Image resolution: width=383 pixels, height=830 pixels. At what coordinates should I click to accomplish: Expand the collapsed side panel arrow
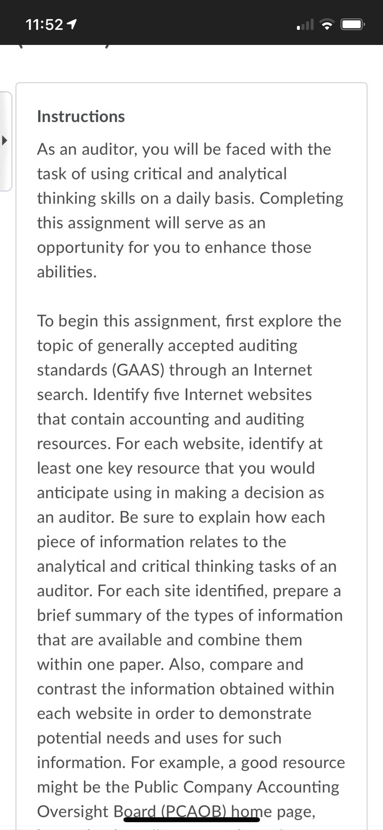click(x=4, y=141)
